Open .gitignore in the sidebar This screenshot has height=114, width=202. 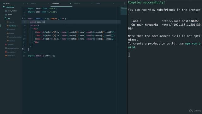click(x=10, y=45)
